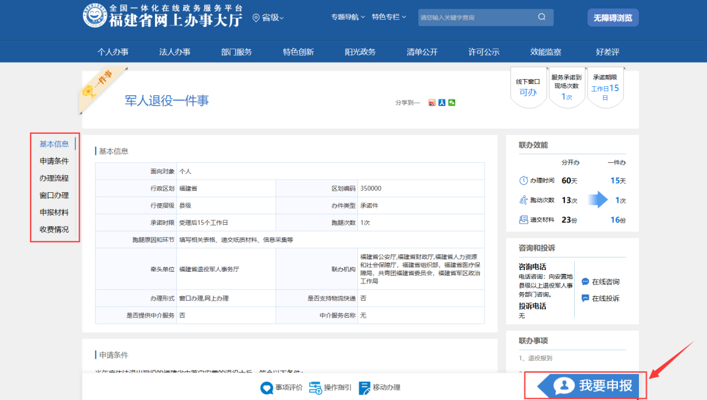Open 事项评价 rating icon
This screenshot has height=400, width=707.
267,388
